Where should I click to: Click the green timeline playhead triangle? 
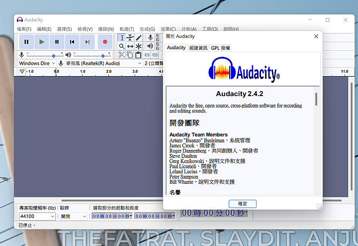[22, 71]
